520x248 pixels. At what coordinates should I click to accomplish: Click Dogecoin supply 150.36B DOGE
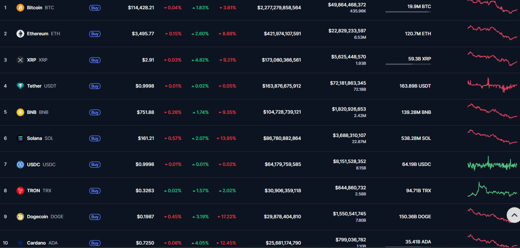tap(415, 217)
